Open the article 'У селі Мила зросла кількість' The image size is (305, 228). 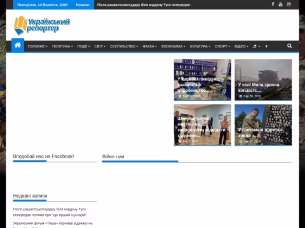click(x=263, y=80)
